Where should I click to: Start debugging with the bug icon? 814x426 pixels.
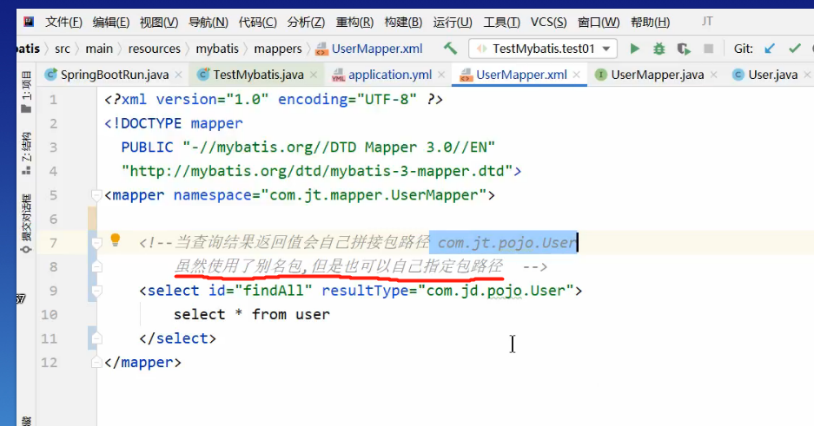[658, 49]
